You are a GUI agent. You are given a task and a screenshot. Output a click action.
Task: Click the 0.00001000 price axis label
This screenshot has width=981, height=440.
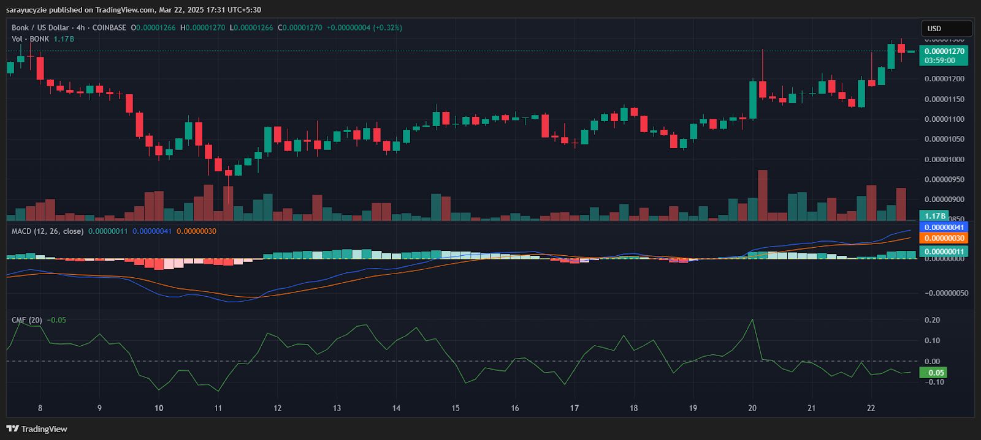click(944, 160)
